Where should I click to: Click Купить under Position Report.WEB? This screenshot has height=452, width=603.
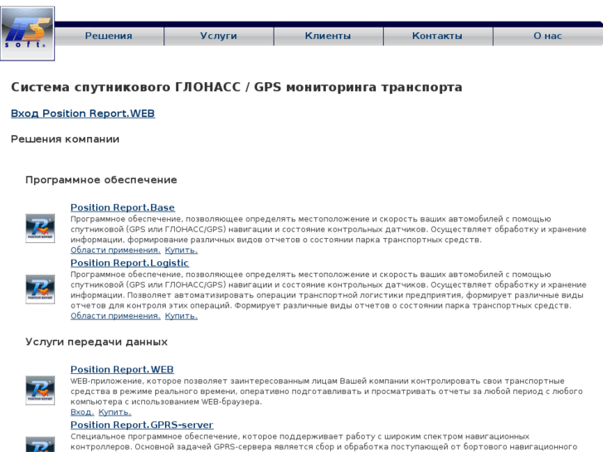[114, 412]
